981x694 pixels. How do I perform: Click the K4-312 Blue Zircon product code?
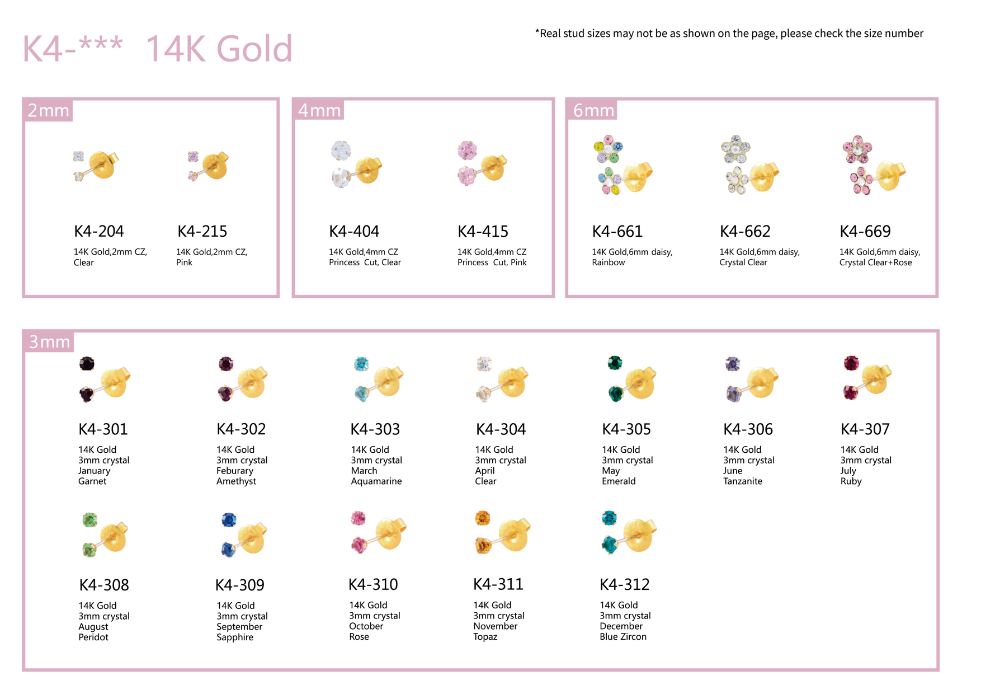tap(624, 584)
